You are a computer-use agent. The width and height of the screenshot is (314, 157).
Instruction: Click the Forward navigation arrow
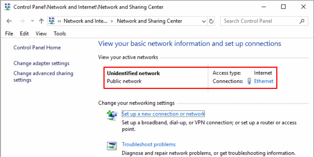22,21
